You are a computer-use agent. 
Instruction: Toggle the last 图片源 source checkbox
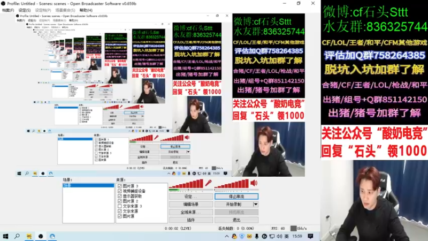pyautogui.click(x=119, y=216)
